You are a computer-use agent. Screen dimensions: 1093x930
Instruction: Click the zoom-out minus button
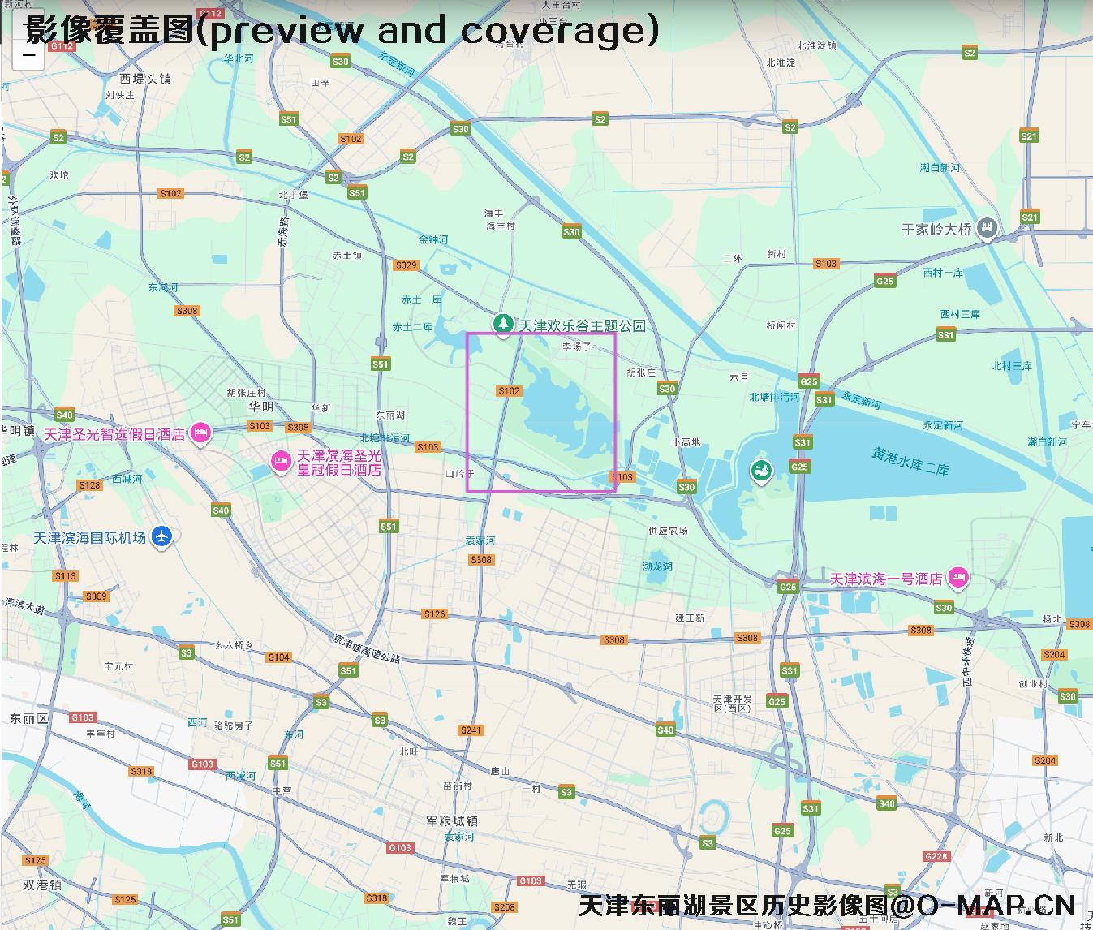(29, 56)
